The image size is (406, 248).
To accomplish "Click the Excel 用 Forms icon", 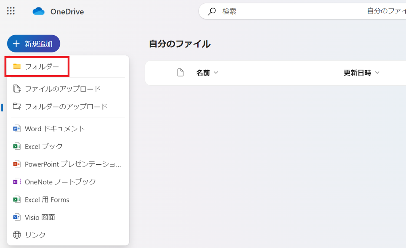I will pyautogui.click(x=17, y=199).
